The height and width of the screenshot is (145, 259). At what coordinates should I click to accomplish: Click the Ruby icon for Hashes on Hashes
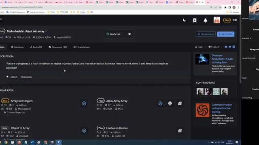180,130
